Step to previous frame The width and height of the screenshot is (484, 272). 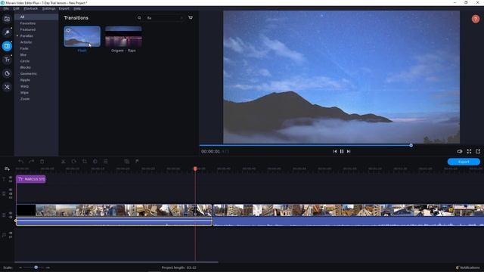tap(335, 151)
